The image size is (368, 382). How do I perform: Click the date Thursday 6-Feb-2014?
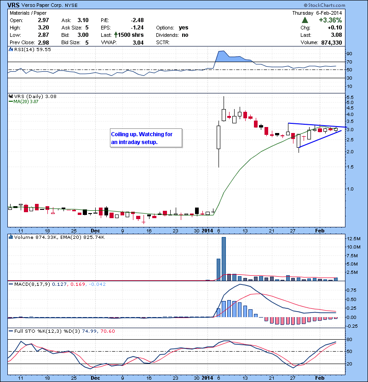pyautogui.click(x=317, y=13)
